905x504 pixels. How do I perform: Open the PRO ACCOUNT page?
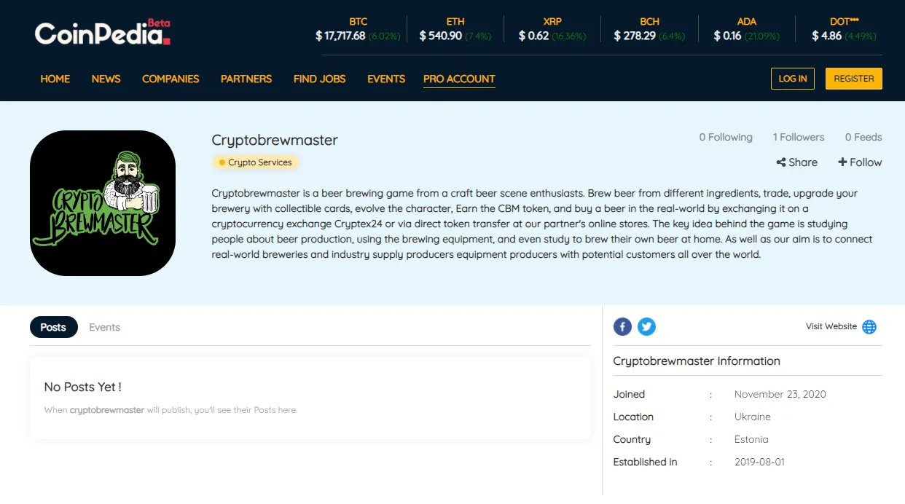(459, 79)
